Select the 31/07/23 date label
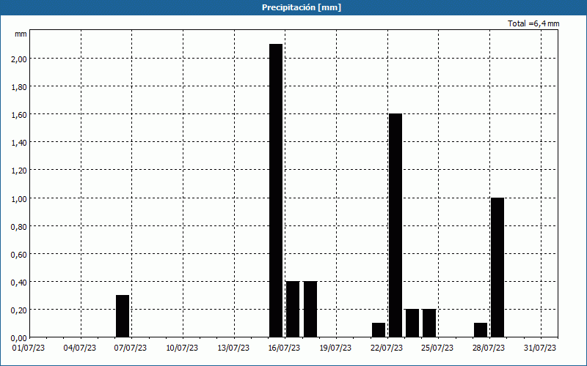The height and width of the screenshot is (366, 587). [540, 348]
